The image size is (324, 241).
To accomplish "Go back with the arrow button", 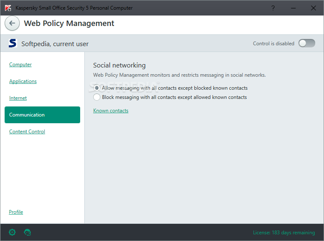I will 12,23.
